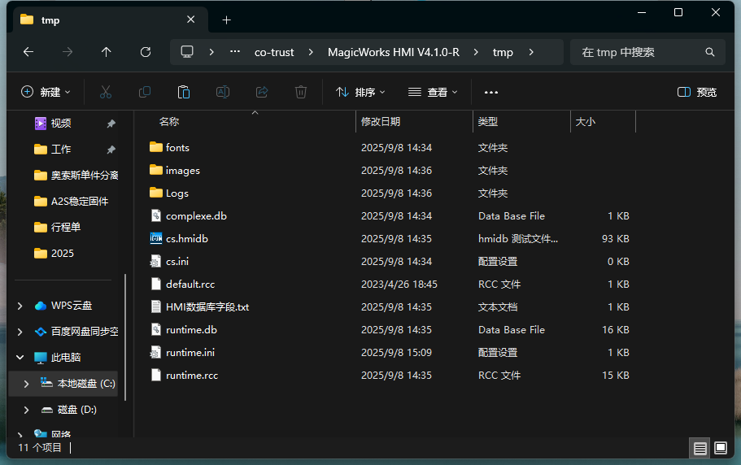Screen dimensions: 741x465
Task: Select the runtime.rcc file name
Action: pyautogui.click(x=192, y=376)
